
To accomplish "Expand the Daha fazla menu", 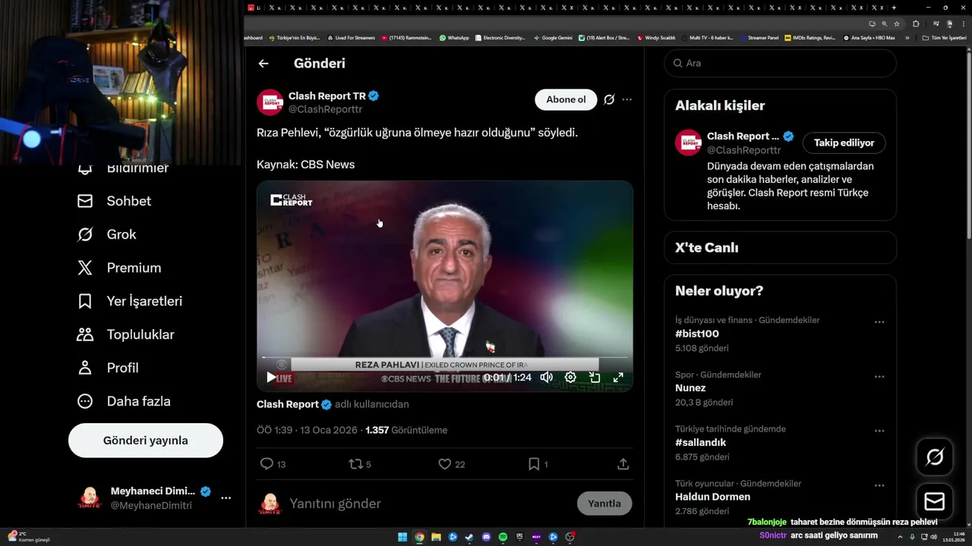I will coord(124,401).
